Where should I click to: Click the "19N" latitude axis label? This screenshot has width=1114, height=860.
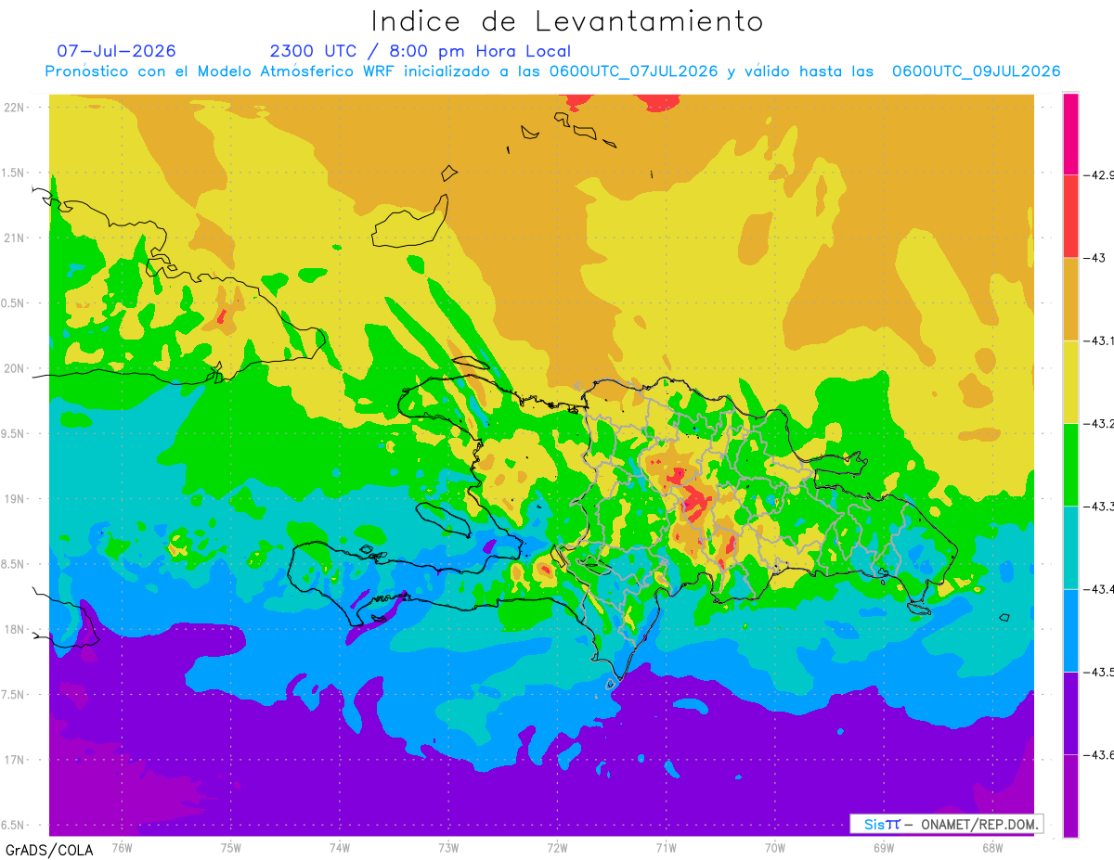[15, 498]
